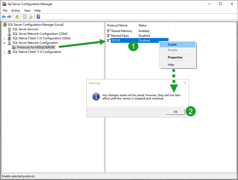Click Disabled status of Named Pipes
238x180 pixels.
point(144,36)
